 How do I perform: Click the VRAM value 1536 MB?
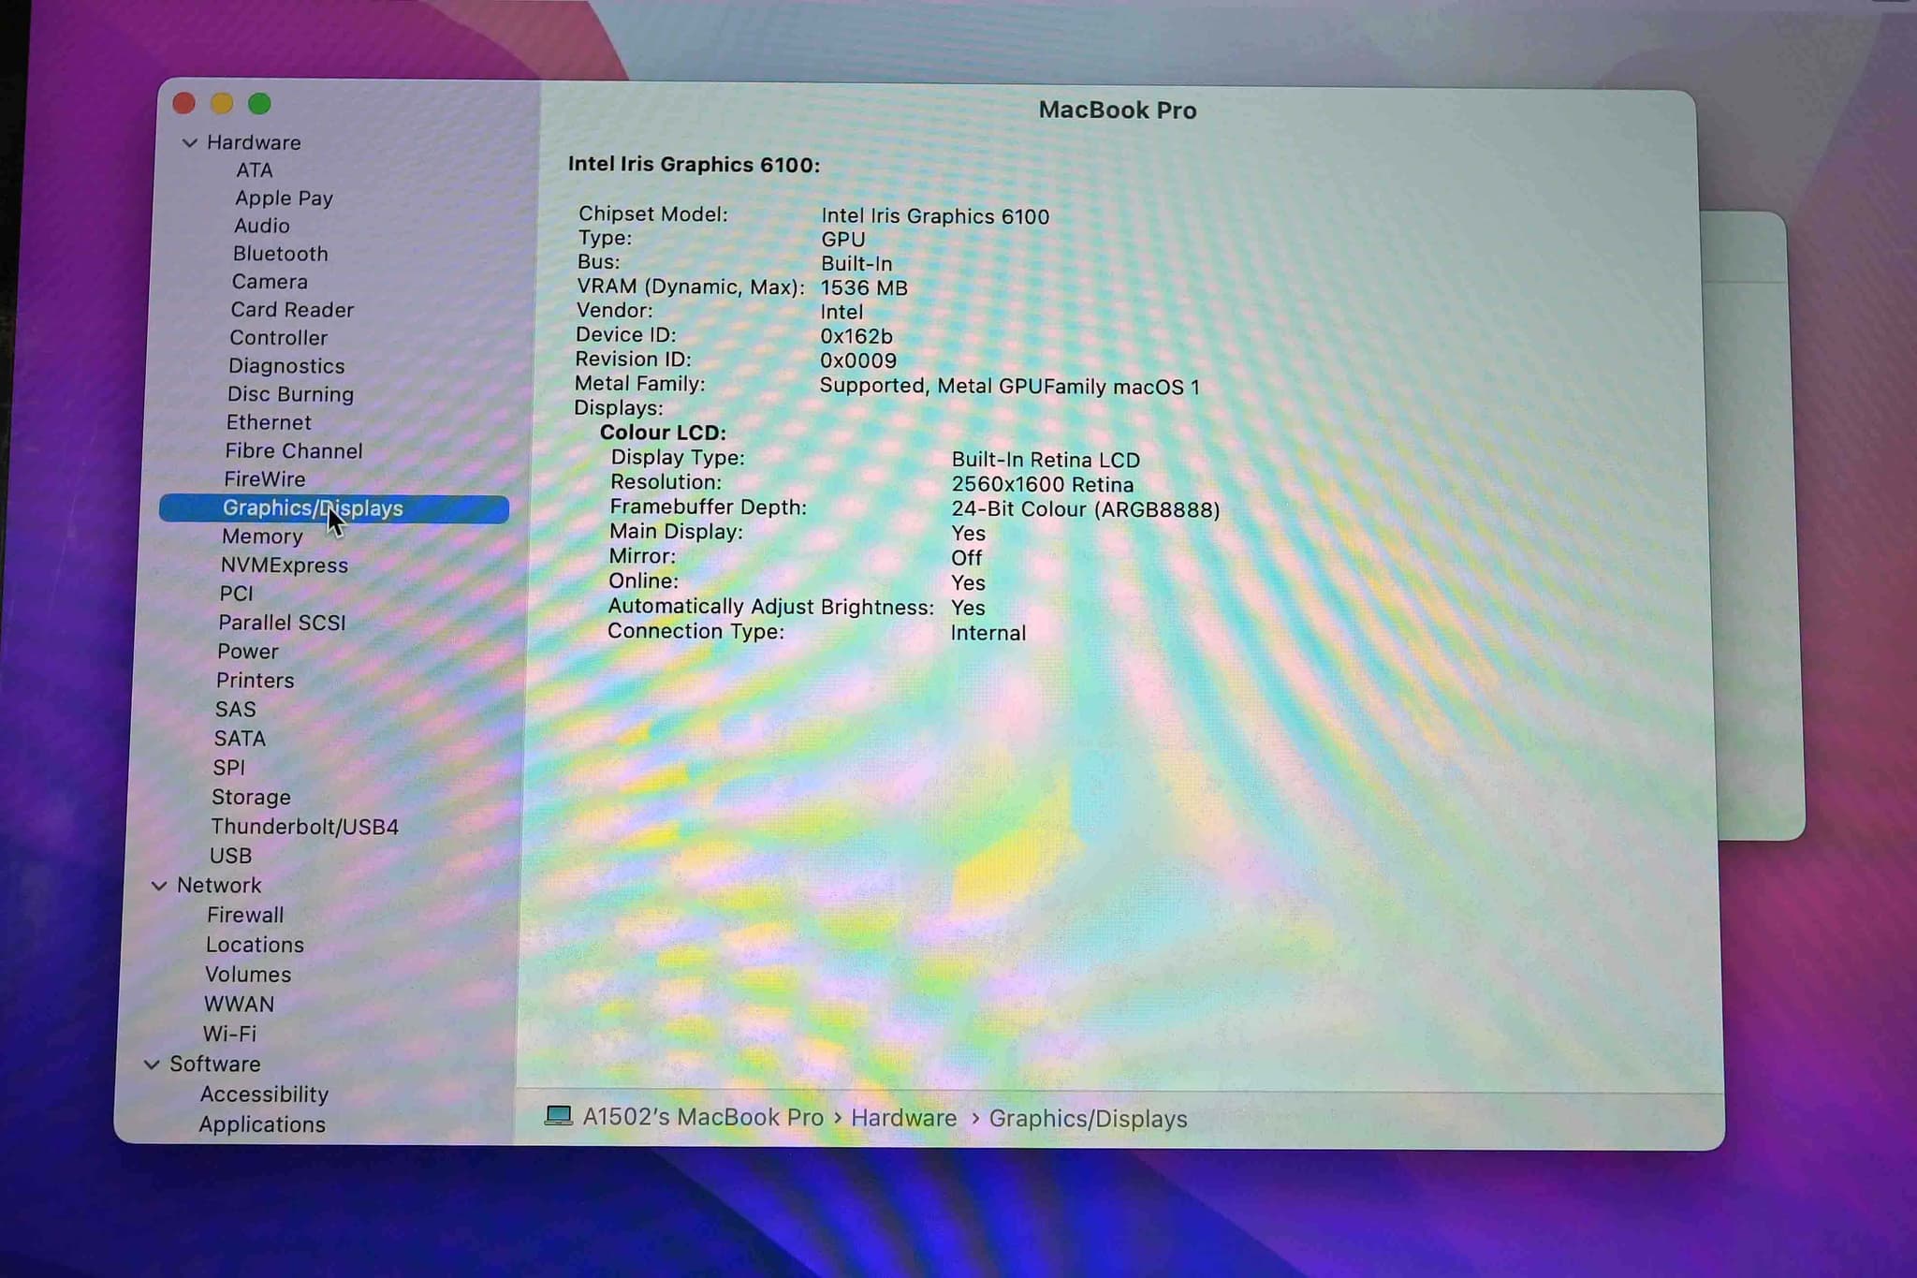[x=864, y=288]
